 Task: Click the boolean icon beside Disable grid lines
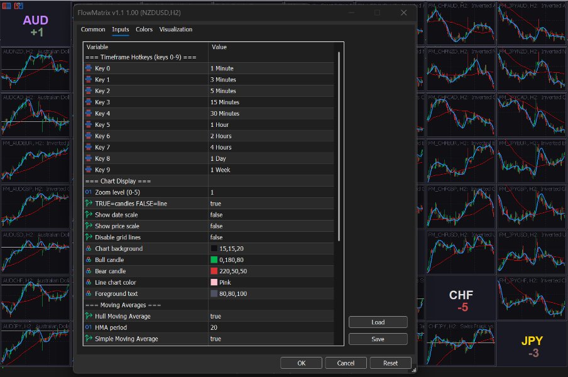pos(89,237)
